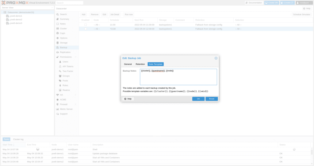Click into the Backup Notes text area

(x=178, y=77)
